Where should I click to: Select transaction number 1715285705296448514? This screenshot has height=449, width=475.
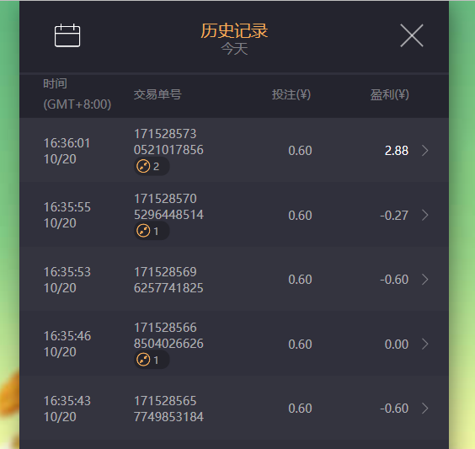pyautogui.click(x=168, y=206)
